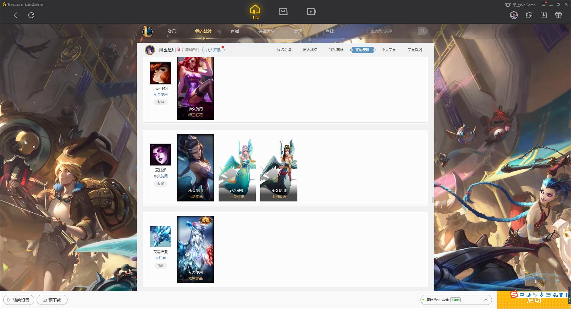Click the yellow 启动 launch button
571x309 pixels.
534,300
